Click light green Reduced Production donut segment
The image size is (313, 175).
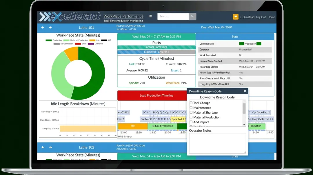pos(59,76)
